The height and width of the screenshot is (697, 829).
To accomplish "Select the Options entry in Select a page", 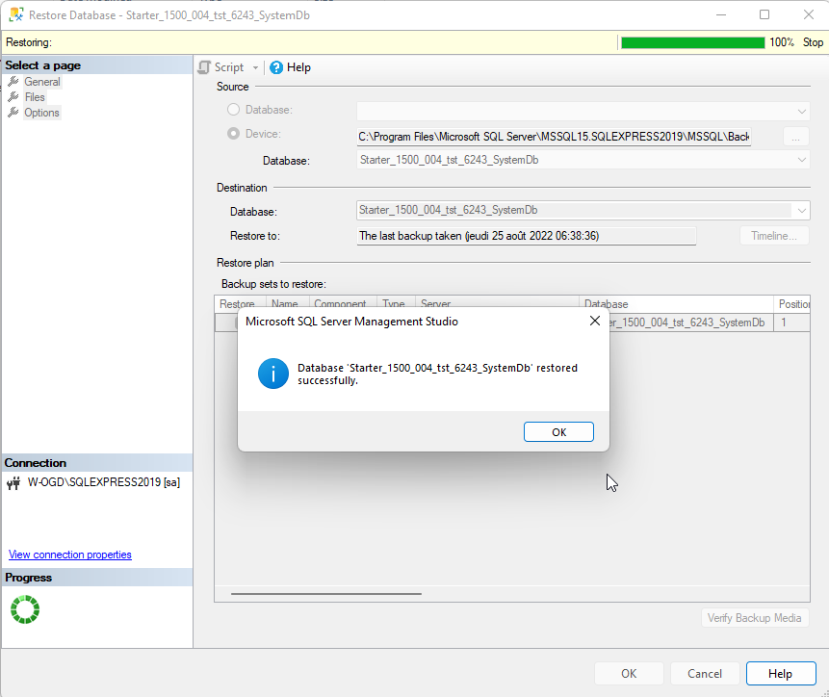I will pyautogui.click(x=40, y=113).
